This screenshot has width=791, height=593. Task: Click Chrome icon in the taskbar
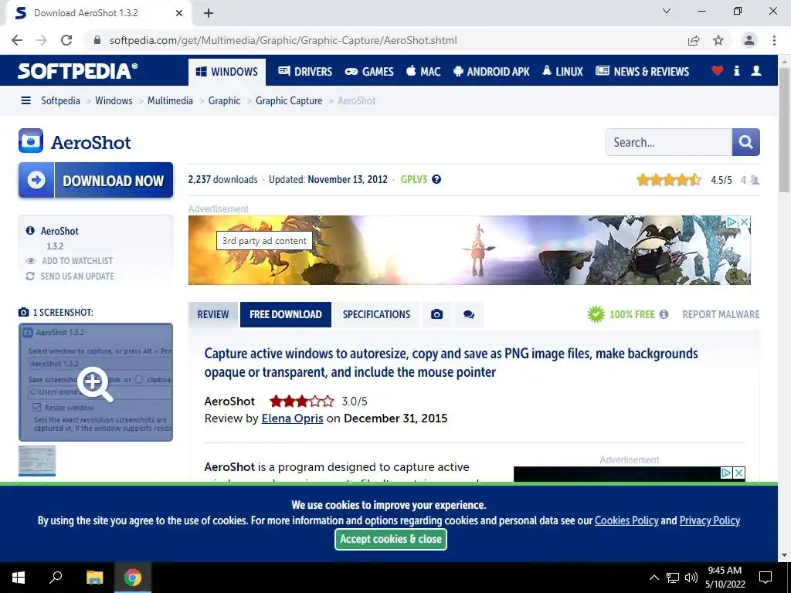133,578
